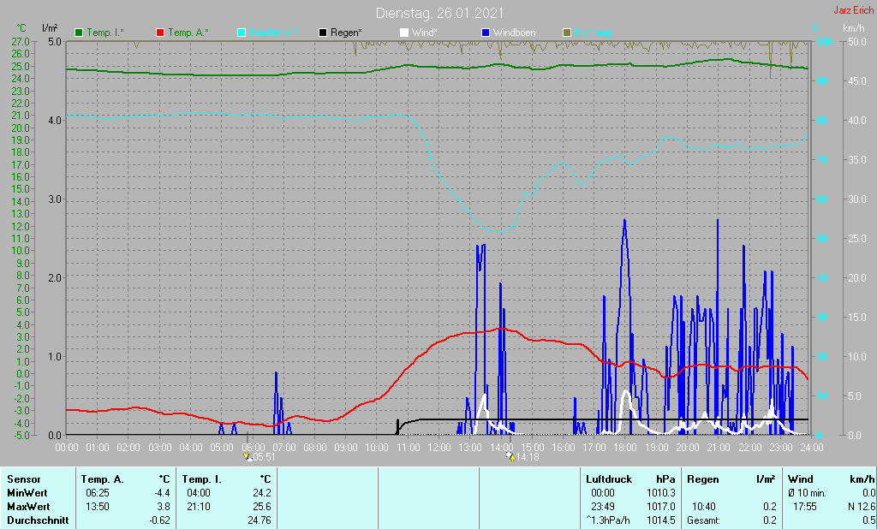Viewport: 877px width, 529px height.
Task: Click the '17:55' wind time cell
Action: (x=805, y=507)
